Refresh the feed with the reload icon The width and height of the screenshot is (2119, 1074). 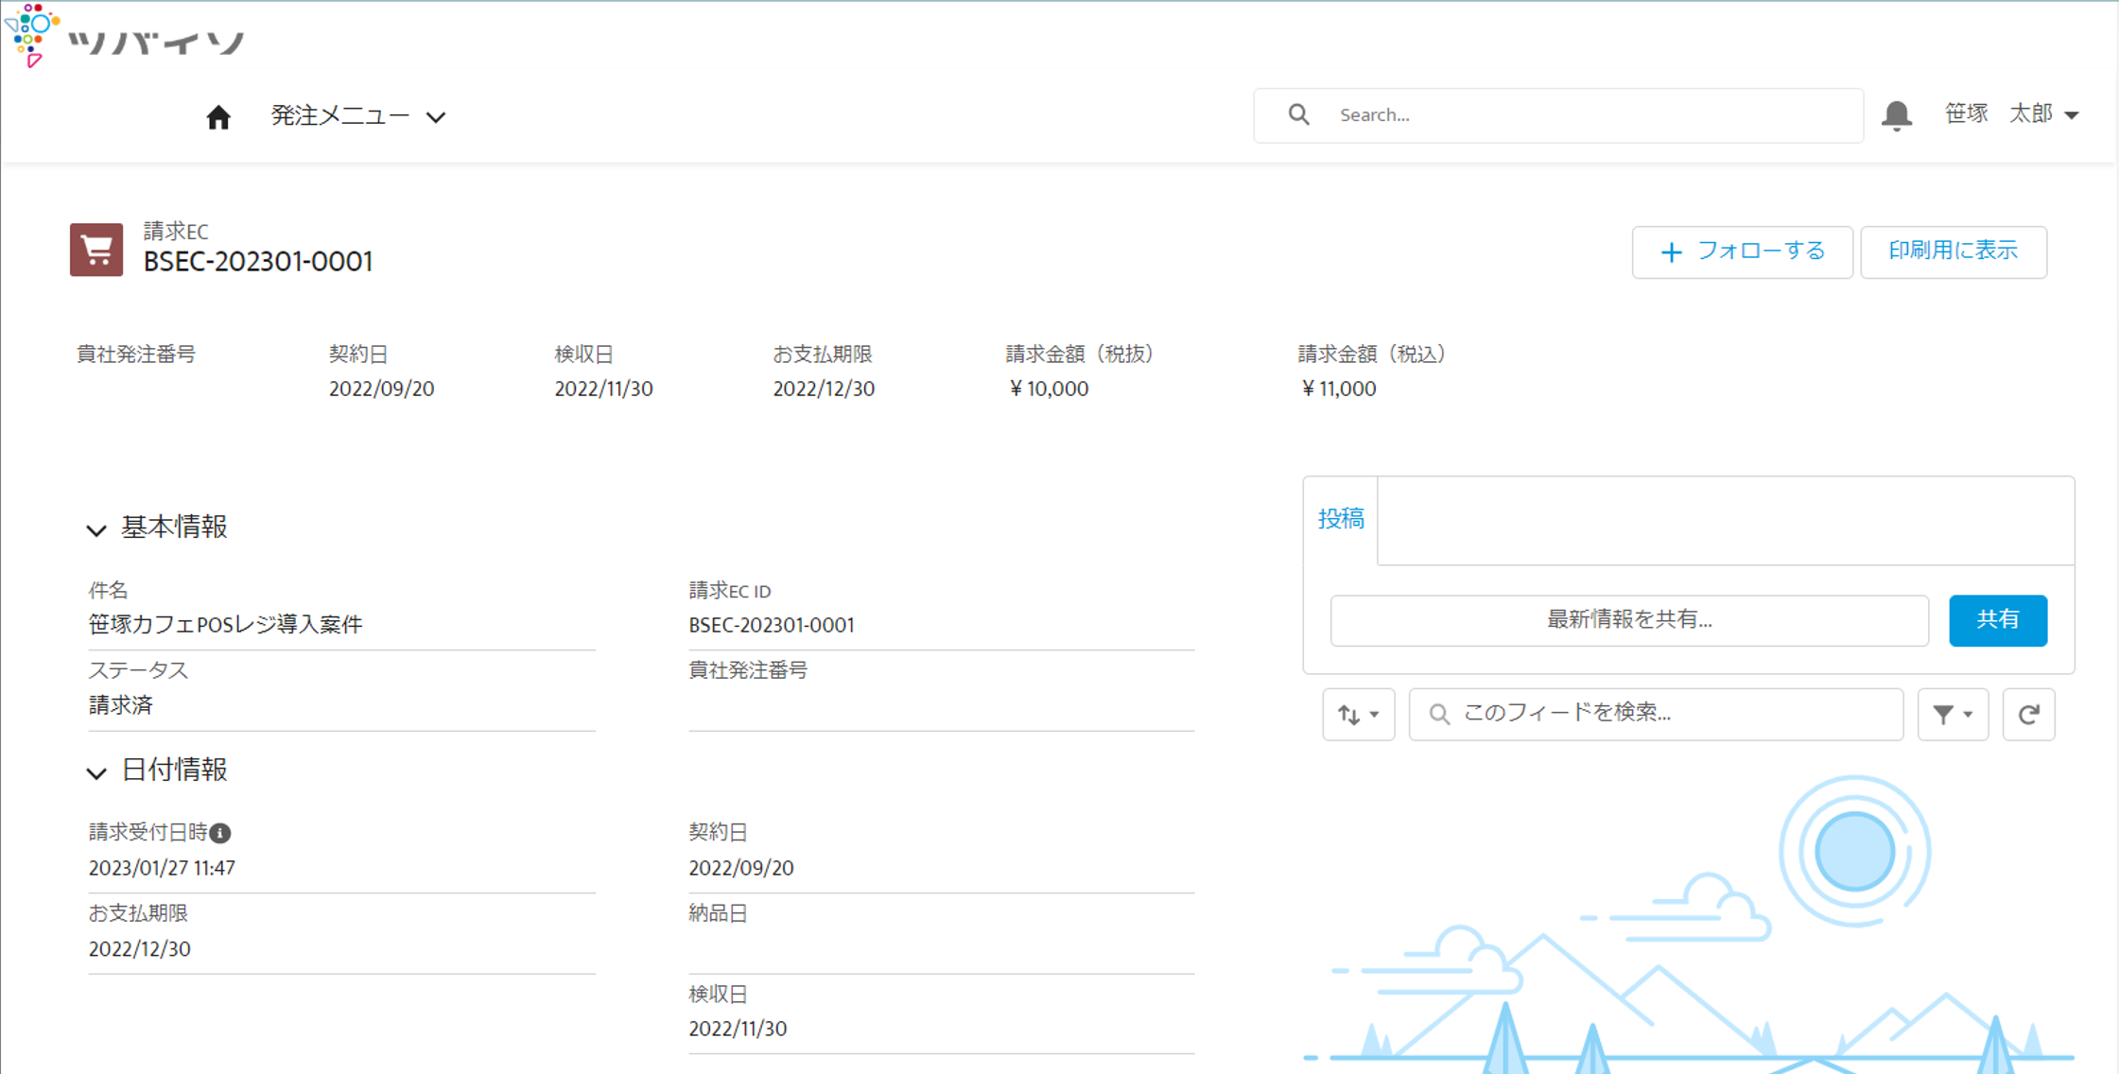pos(2028,714)
